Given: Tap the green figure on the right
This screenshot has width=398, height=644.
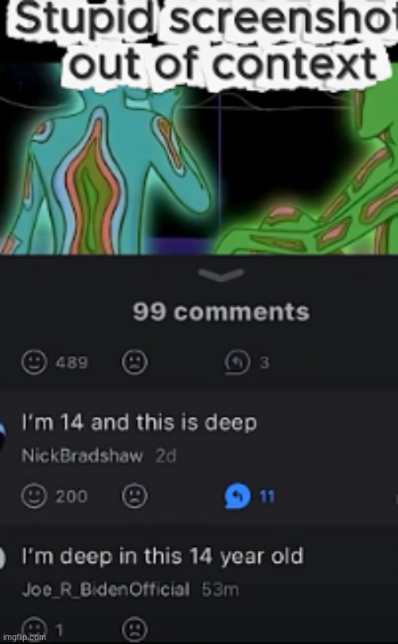Looking at the screenshot, I should [312, 173].
